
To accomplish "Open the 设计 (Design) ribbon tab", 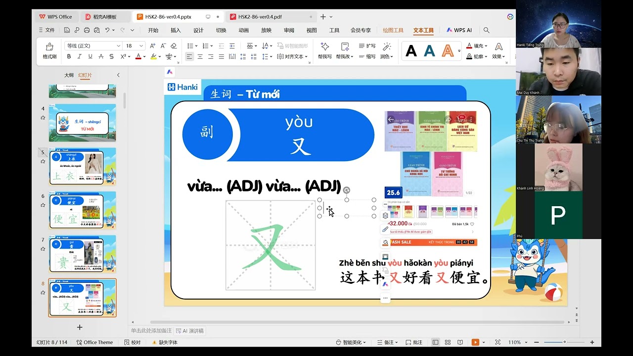I will 198,30.
